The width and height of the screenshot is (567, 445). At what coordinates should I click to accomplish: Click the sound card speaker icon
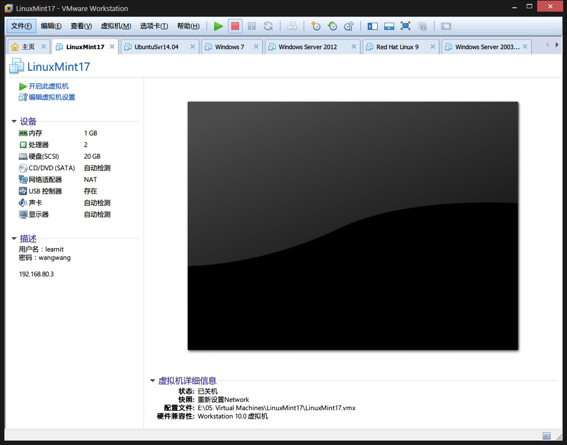click(x=23, y=203)
